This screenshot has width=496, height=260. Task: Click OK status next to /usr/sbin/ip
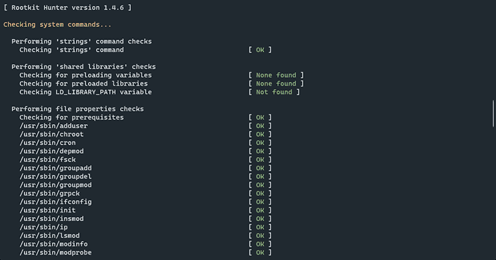tap(260, 227)
